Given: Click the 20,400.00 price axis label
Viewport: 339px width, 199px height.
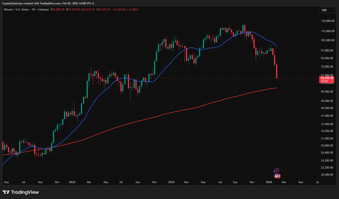Looking at the screenshot, I should (328, 175).
